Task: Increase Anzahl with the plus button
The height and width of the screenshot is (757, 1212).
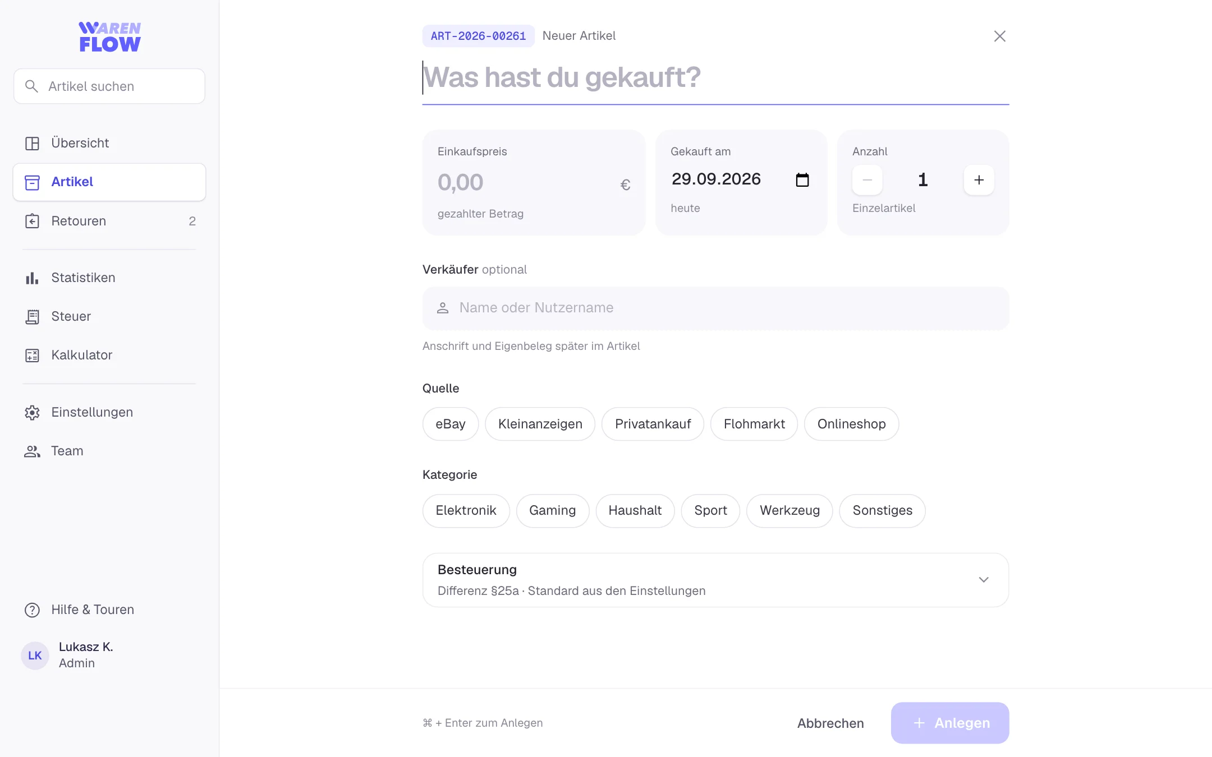Action: [x=979, y=180]
